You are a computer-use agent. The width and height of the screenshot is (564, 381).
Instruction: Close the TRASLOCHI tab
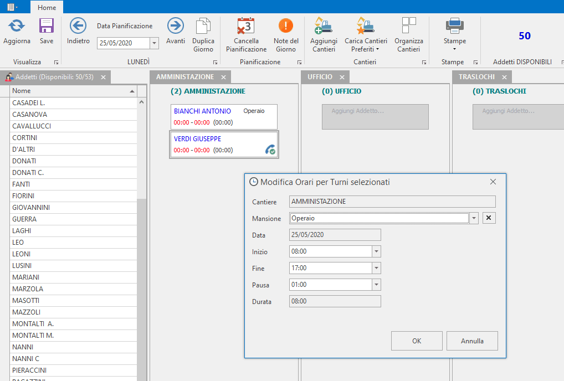click(x=504, y=78)
